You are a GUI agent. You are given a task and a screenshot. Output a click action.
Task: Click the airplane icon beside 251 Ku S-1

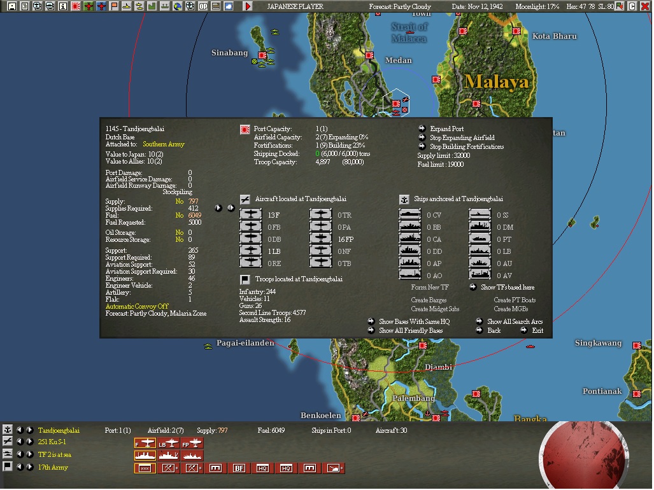(7, 442)
